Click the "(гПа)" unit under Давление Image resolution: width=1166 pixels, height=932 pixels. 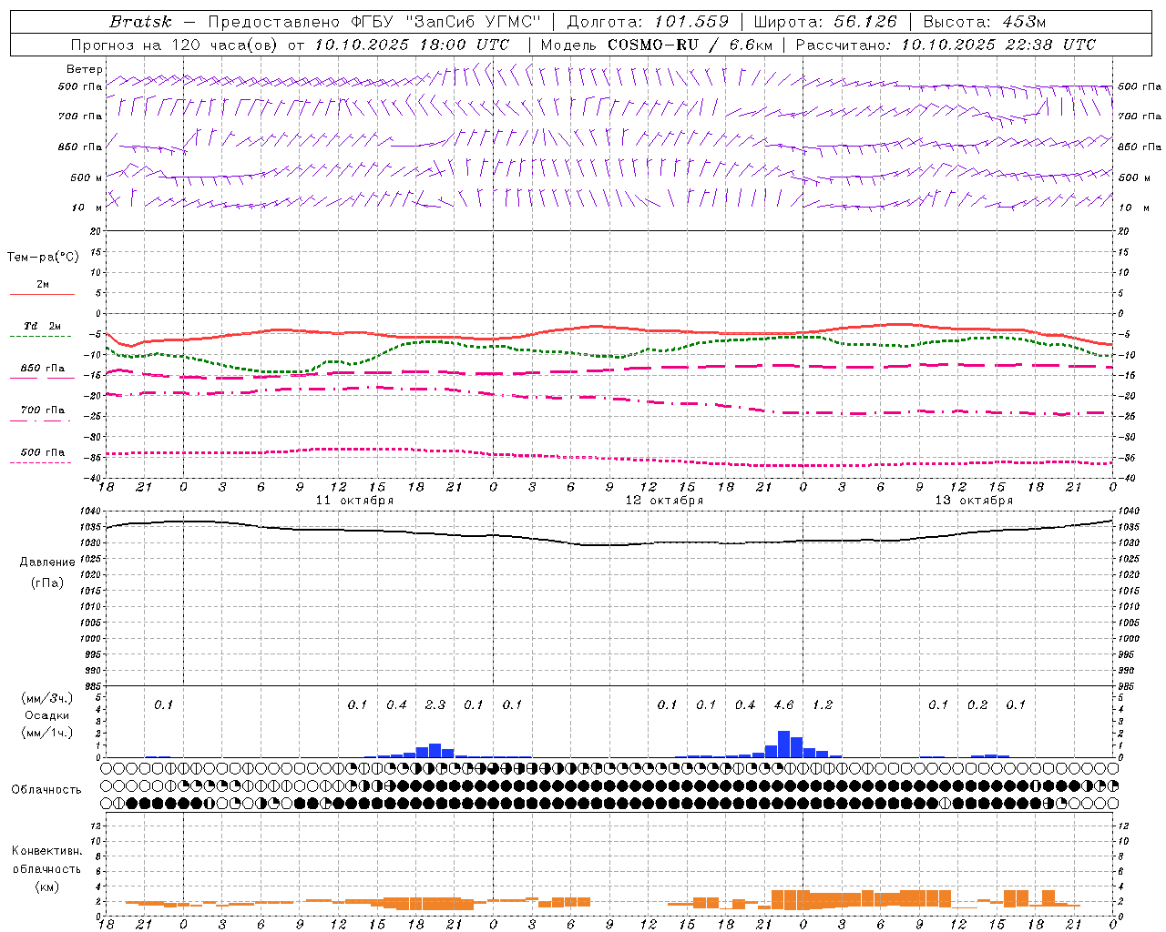[46, 582]
